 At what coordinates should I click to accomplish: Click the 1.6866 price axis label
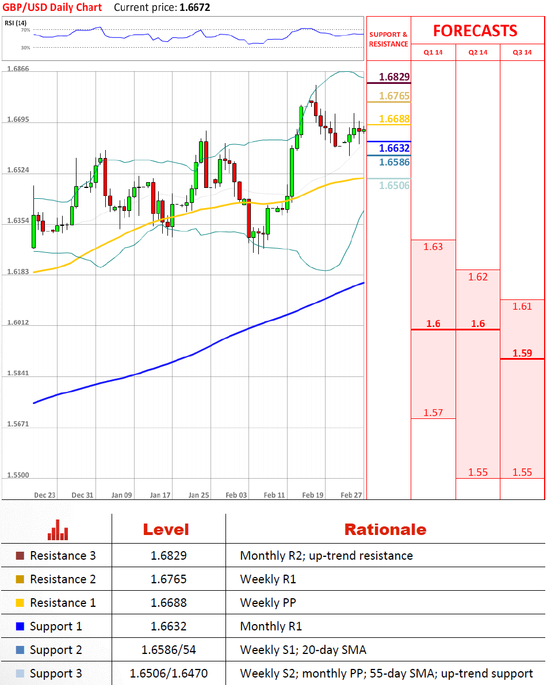point(18,68)
